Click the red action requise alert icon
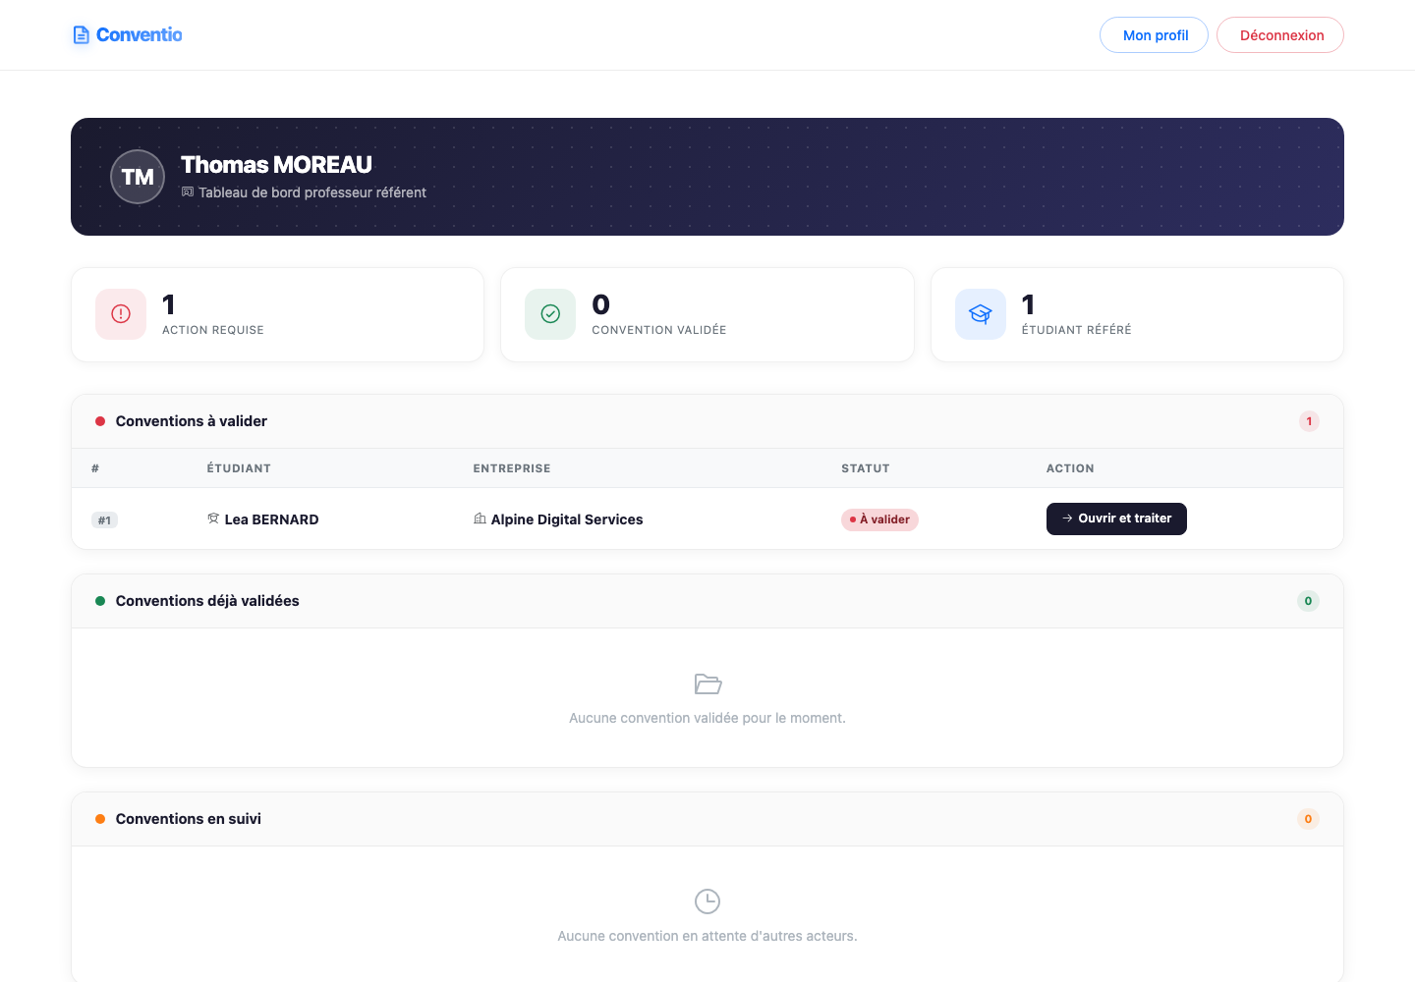The image size is (1415, 982). coord(121,314)
